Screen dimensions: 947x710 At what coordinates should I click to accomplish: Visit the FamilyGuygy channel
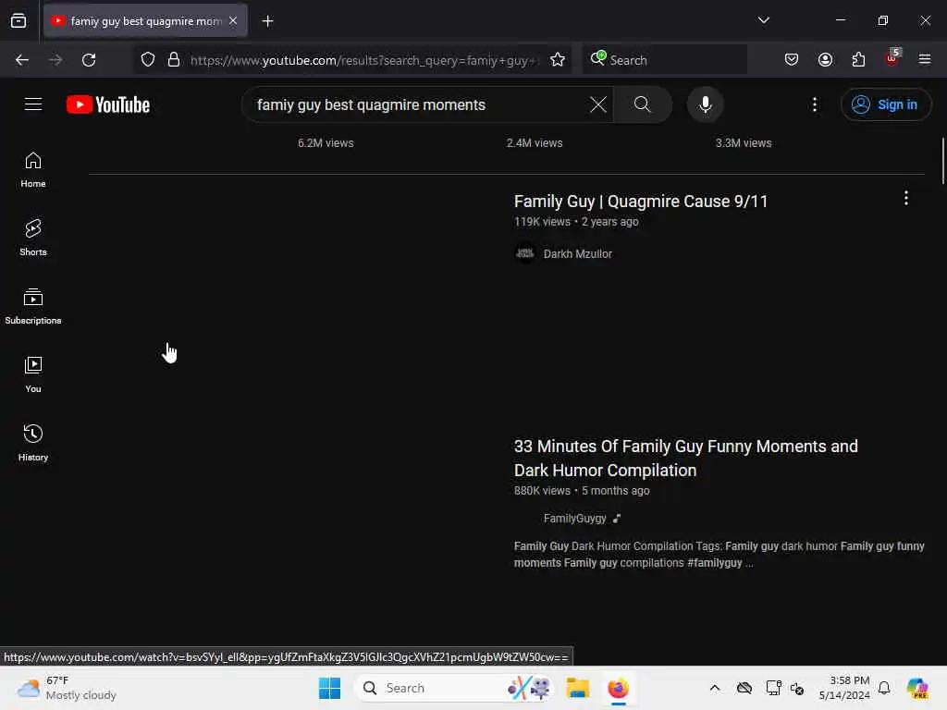tap(574, 519)
